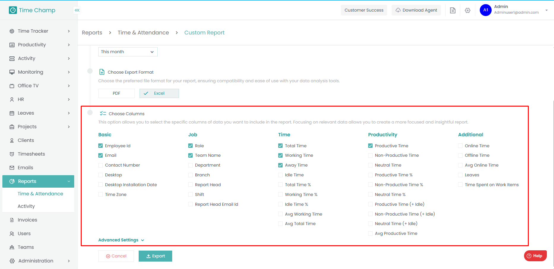This screenshot has height=269, width=554.
Task: Uncheck the Team Name column
Action: click(x=191, y=155)
